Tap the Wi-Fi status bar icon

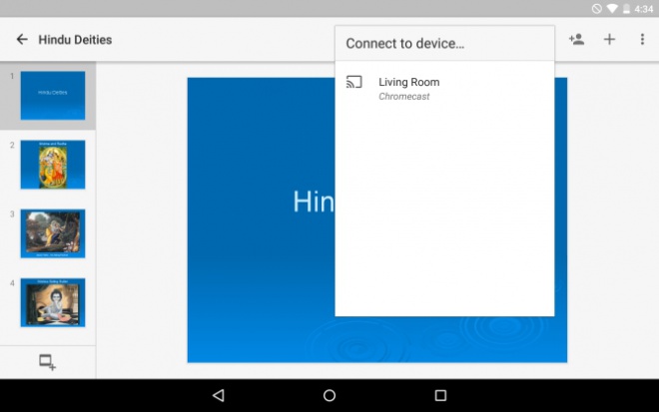[611, 8]
